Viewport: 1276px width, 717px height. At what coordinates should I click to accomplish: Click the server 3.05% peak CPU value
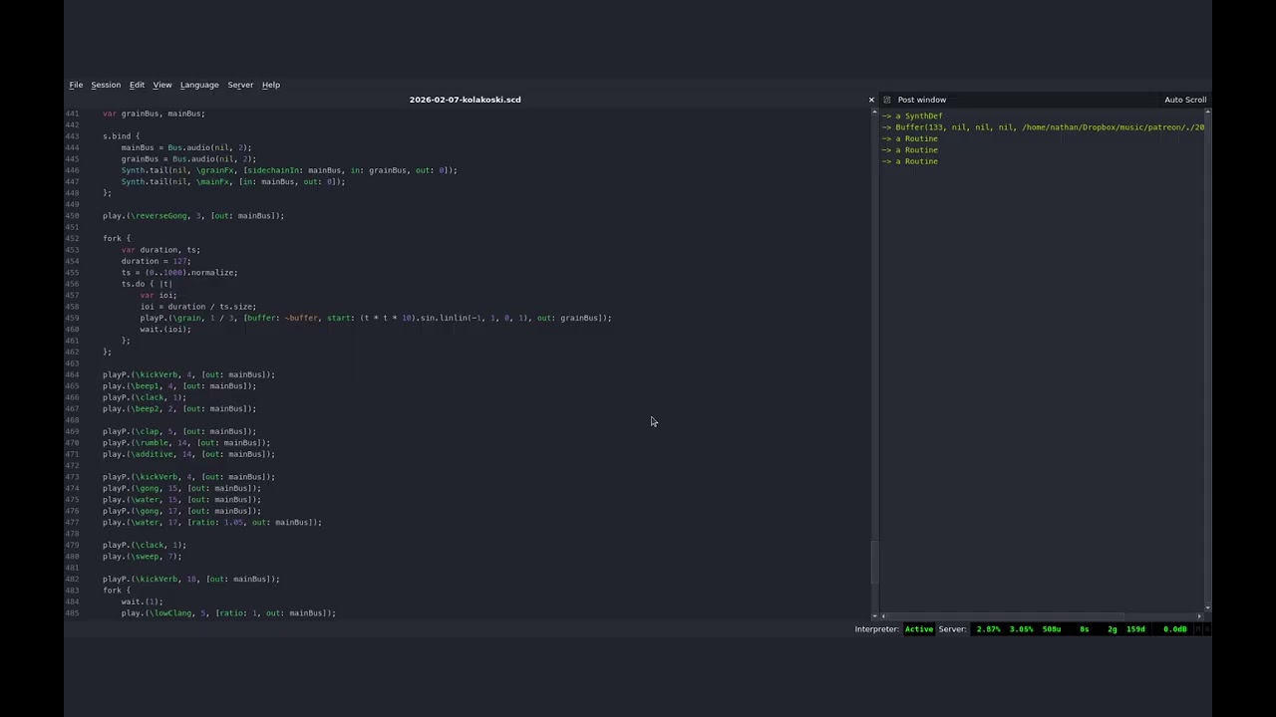click(x=1021, y=629)
